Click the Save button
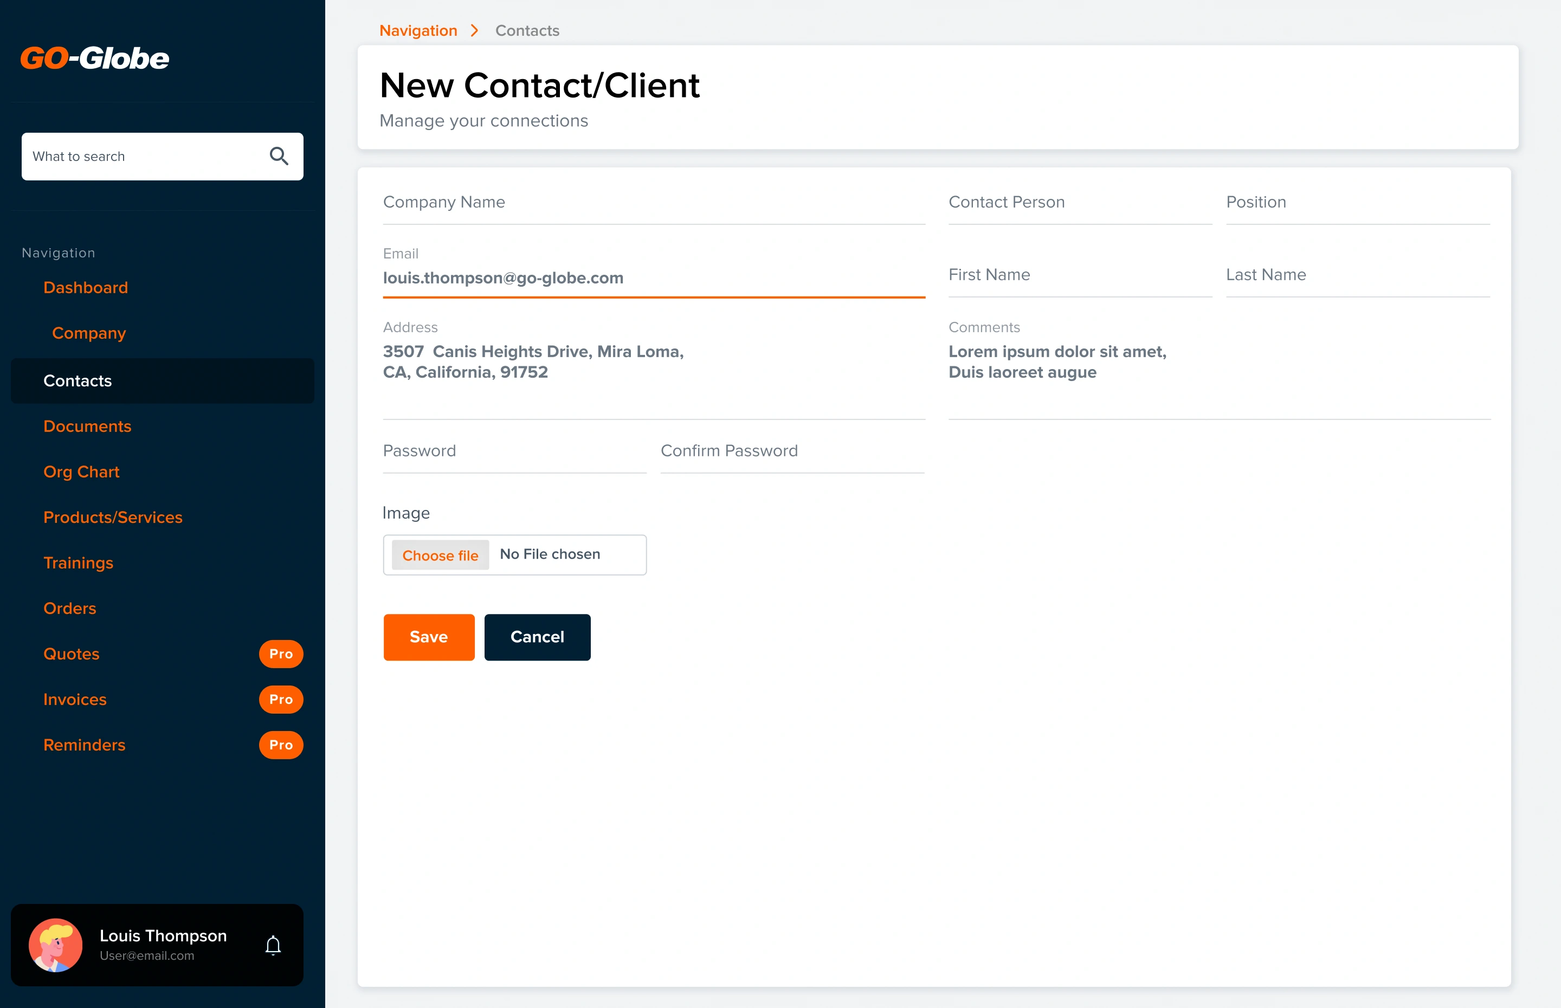This screenshot has height=1008, width=1561. pyautogui.click(x=429, y=636)
